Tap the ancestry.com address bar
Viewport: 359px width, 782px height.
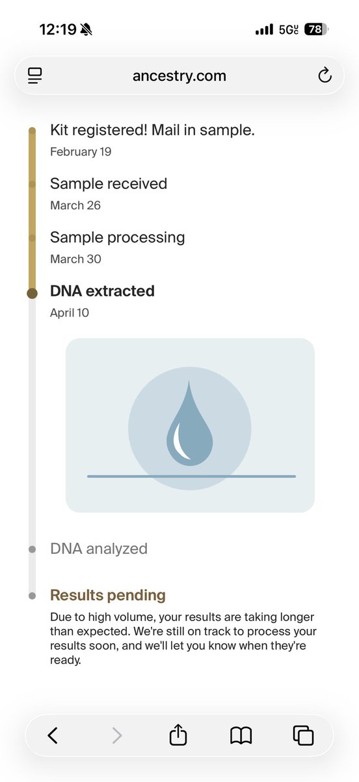click(179, 76)
